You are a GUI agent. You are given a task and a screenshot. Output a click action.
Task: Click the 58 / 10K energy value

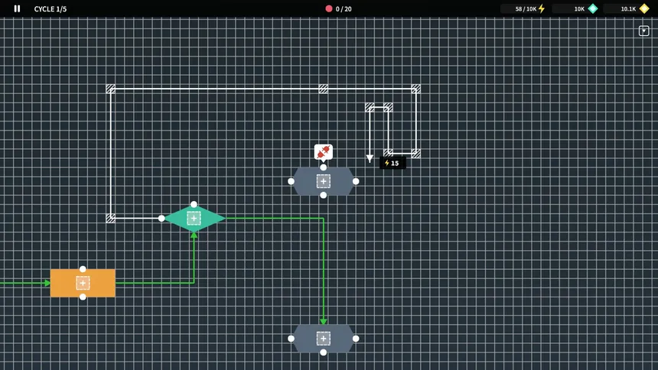coord(526,9)
